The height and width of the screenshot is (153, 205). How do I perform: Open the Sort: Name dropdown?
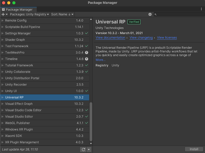(x=62, y=14)
